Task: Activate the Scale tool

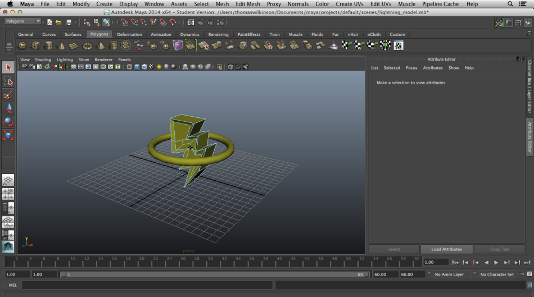Action: pyautogui.click(x=8, y=135)
